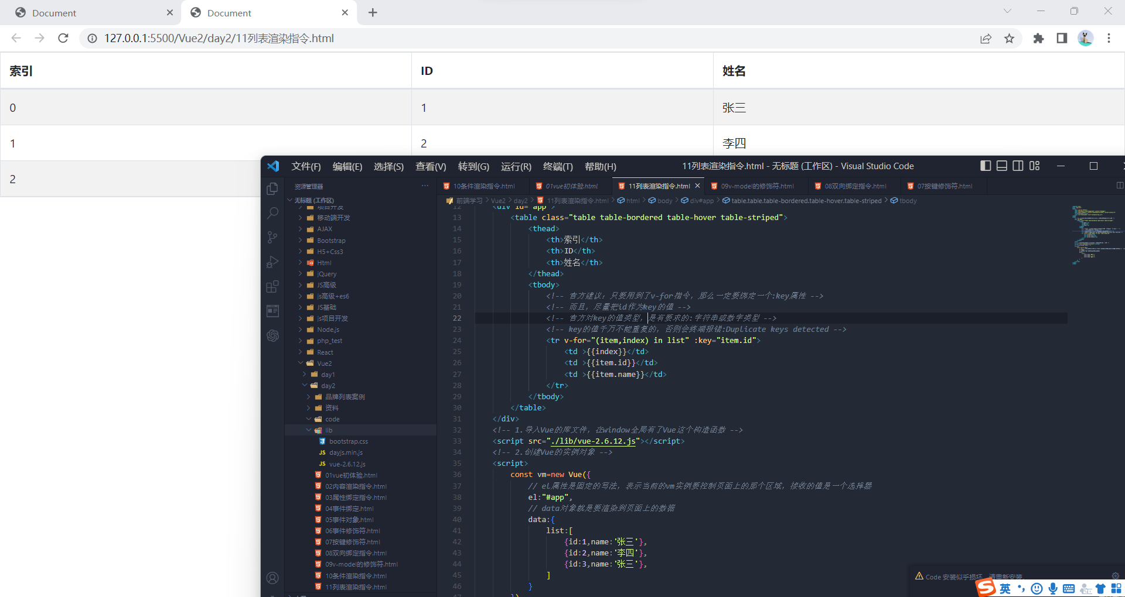Switch to the 01vue初体验.html editor tab

coord(571,186)
